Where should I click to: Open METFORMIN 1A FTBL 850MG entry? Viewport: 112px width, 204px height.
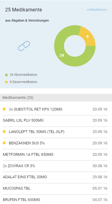(x=55, y=155)
